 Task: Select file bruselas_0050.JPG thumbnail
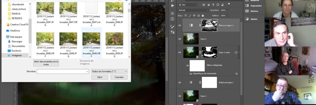114,39
